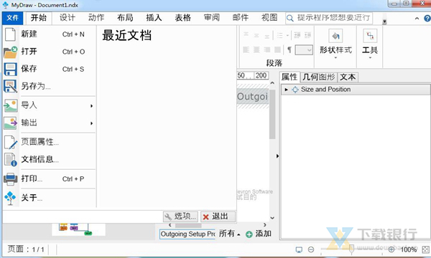
Task: Click the pilcrow paragraph mark icon
Action: [x=289, y=49]
